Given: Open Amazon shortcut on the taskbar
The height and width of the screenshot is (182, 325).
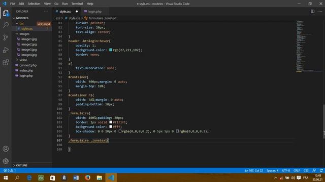Looking at the screenshot, I should tap(64, 177).
